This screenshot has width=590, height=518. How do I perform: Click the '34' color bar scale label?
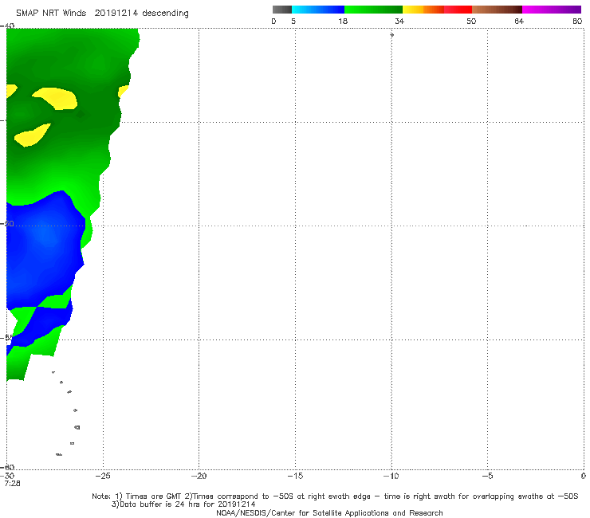pos(399,22)
